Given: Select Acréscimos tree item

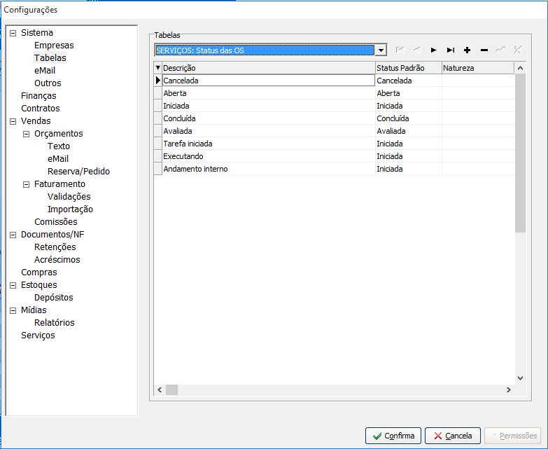Looking at the screenshot, I should coord(57,259).
